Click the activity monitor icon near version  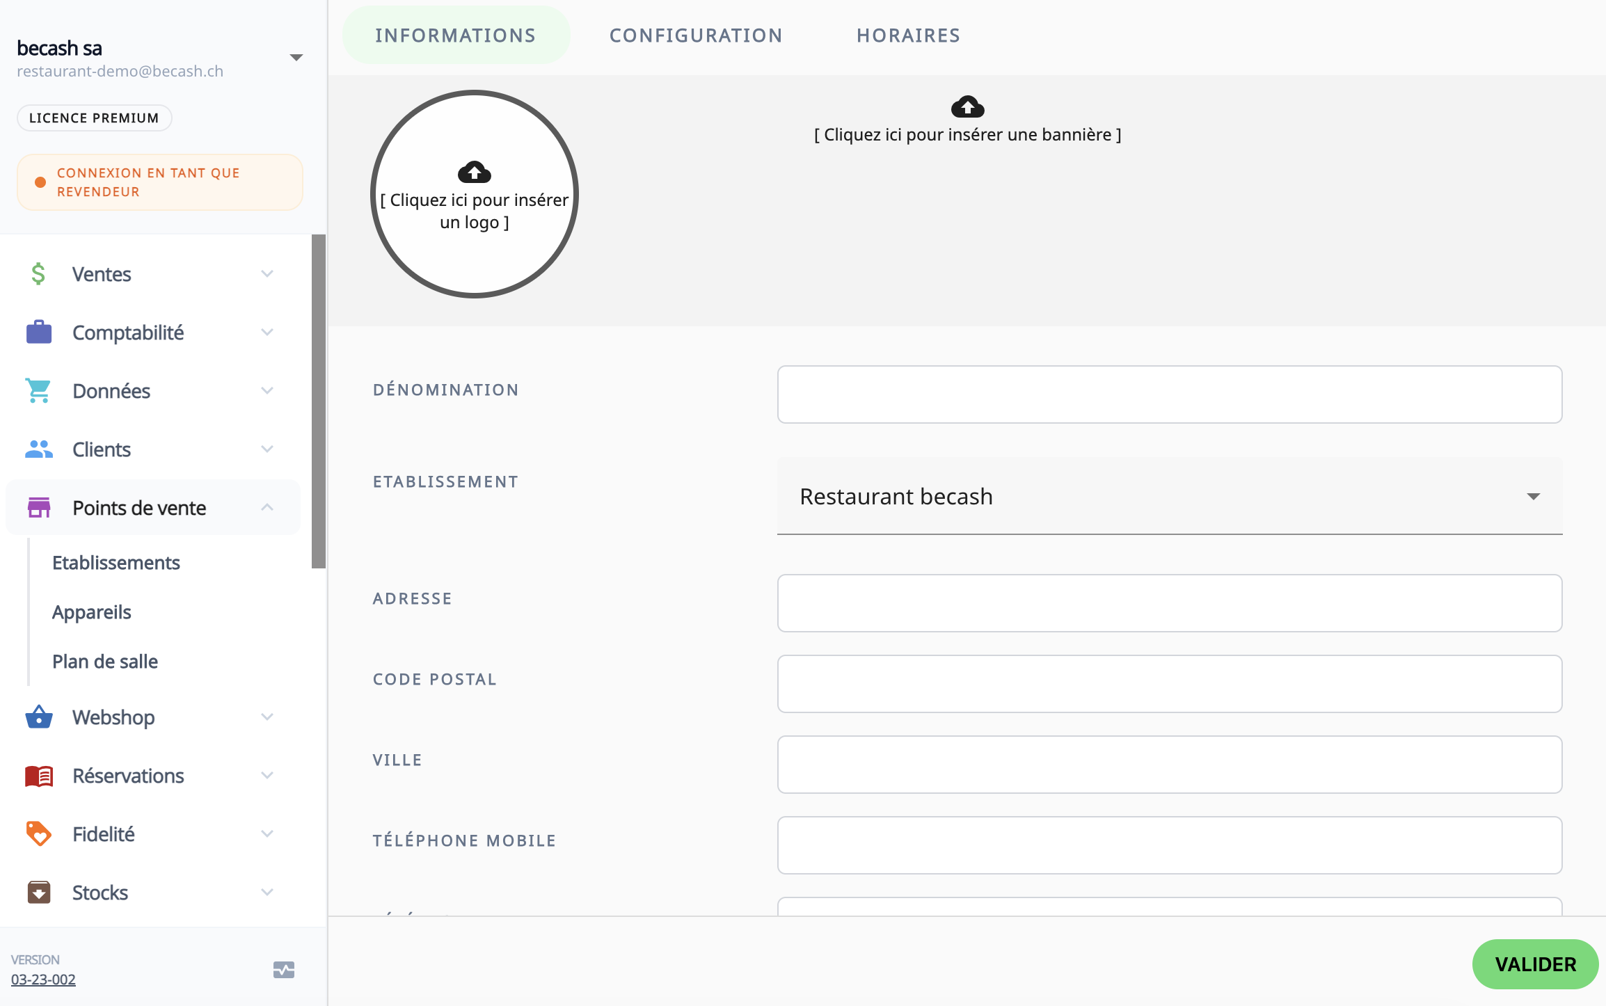[284, 969]
